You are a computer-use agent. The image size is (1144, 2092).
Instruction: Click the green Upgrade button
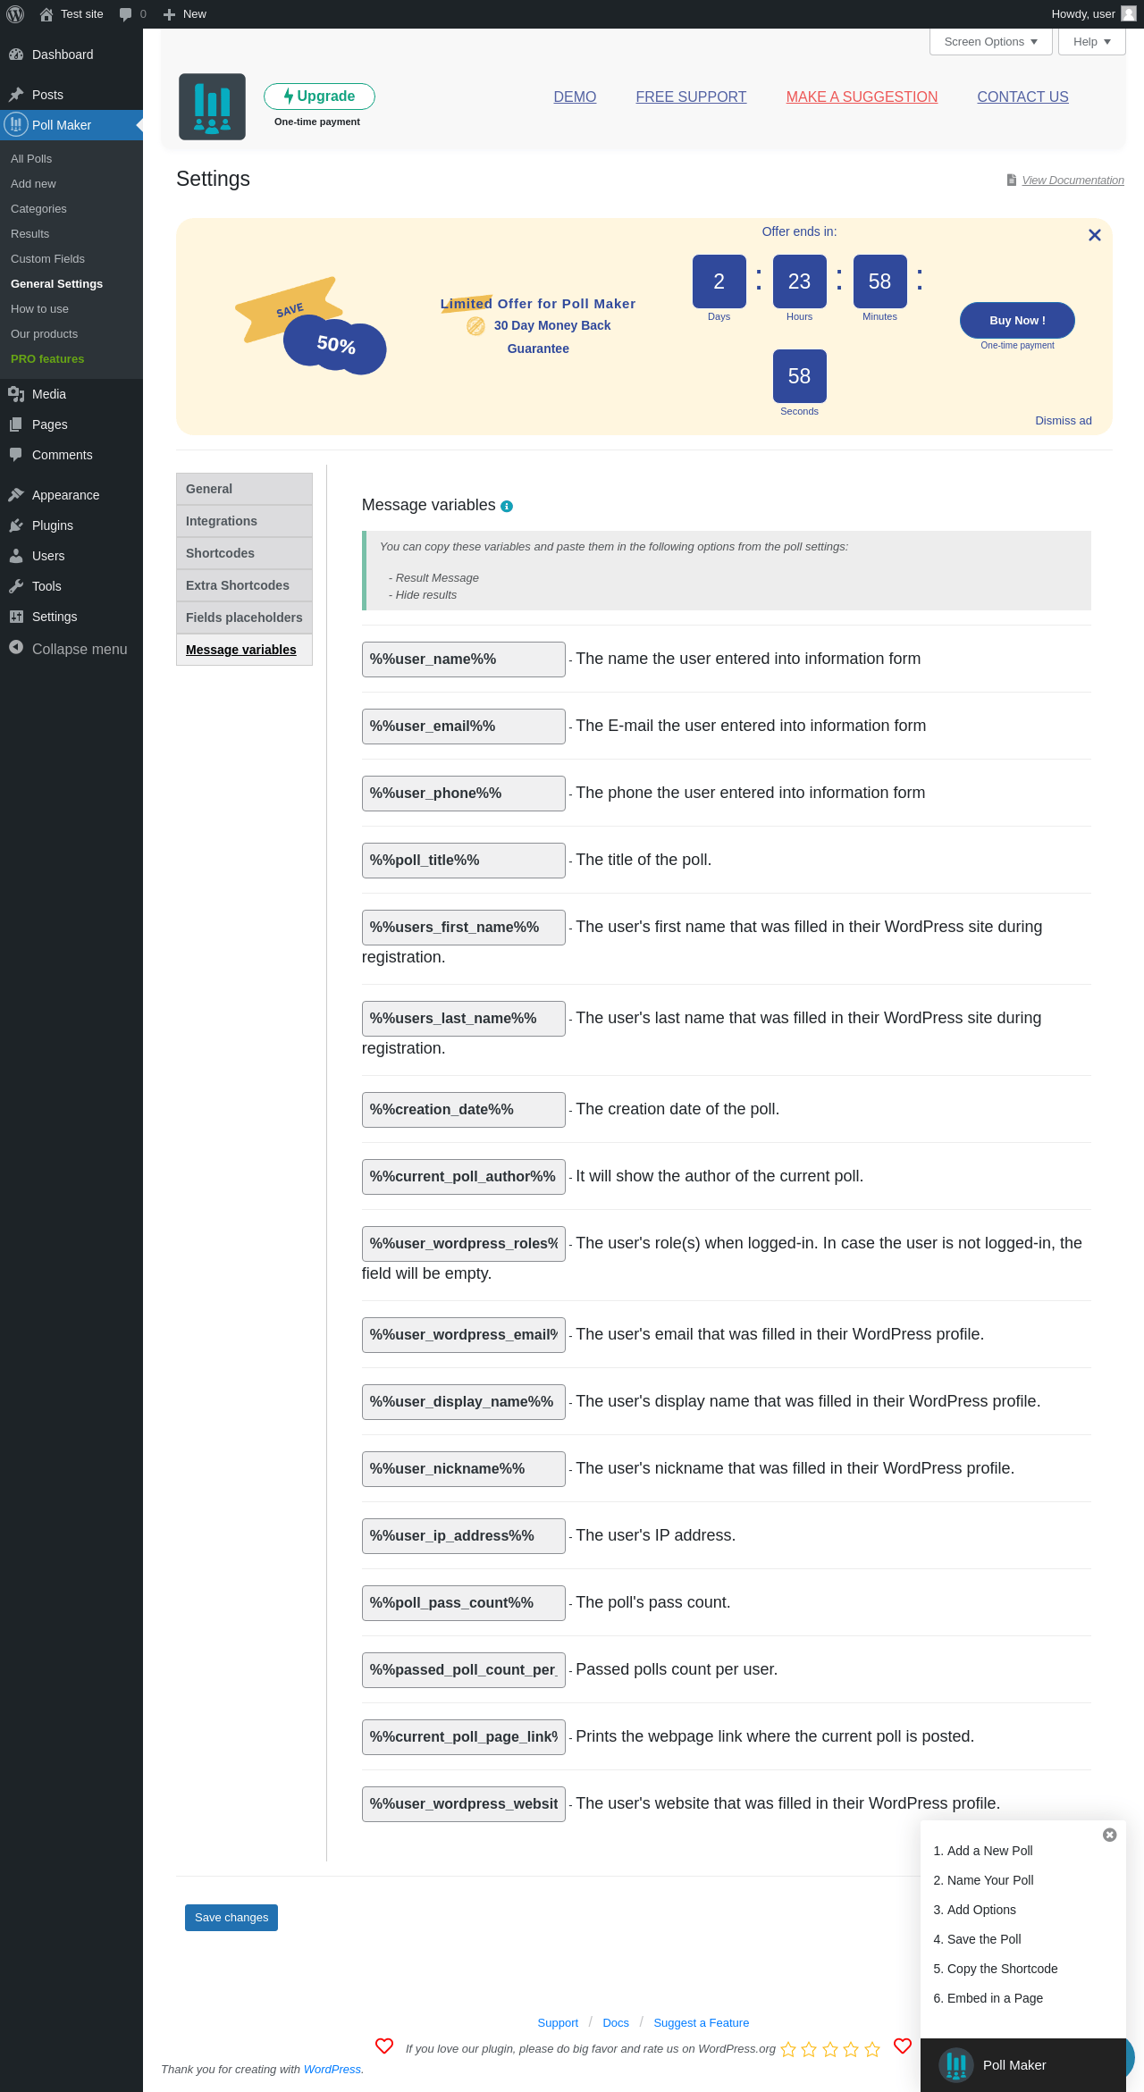[x=319, y=97]
